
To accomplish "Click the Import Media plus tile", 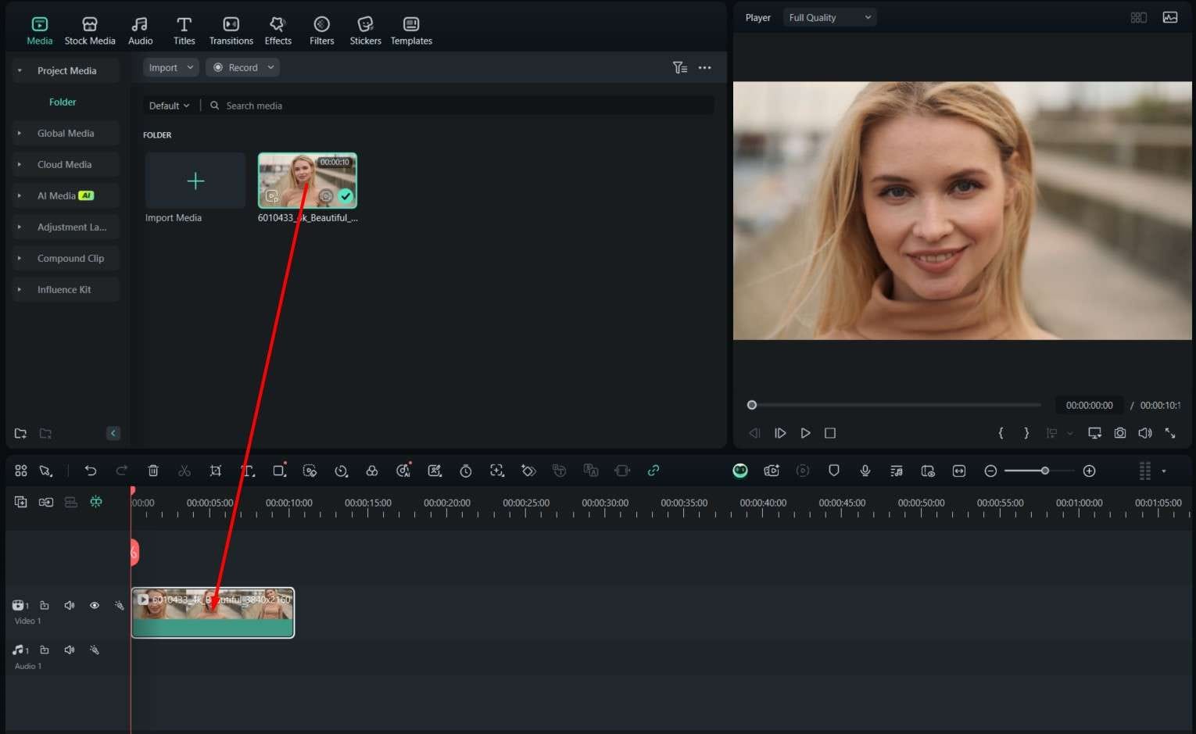I will (x=195, y=181).
